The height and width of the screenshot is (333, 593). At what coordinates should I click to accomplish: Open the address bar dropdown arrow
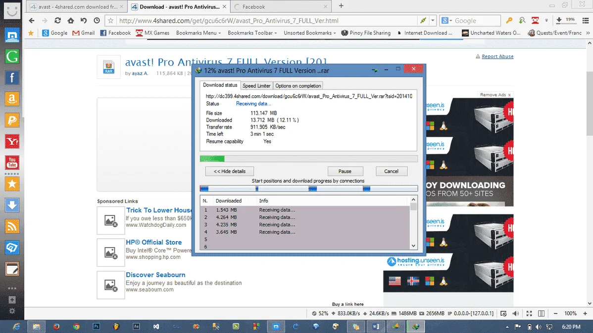pos(433,21)
